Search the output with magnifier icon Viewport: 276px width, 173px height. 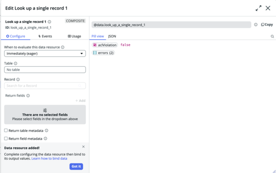click(272, 36)
